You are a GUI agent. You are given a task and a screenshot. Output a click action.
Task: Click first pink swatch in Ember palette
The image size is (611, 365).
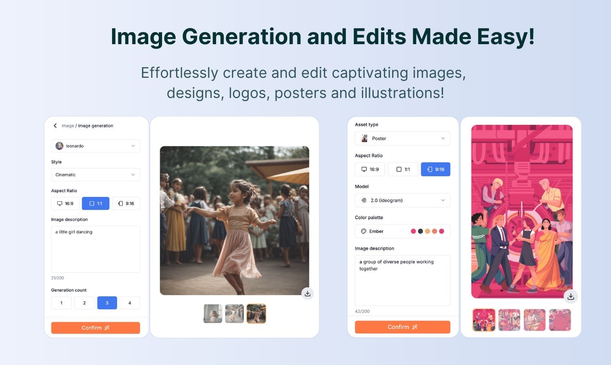tap(413, 231)
